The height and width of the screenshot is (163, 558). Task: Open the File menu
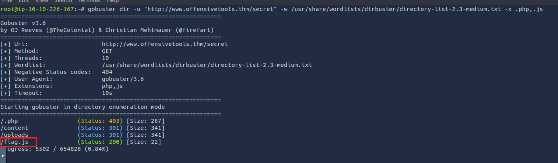click(x=8, y=1)
